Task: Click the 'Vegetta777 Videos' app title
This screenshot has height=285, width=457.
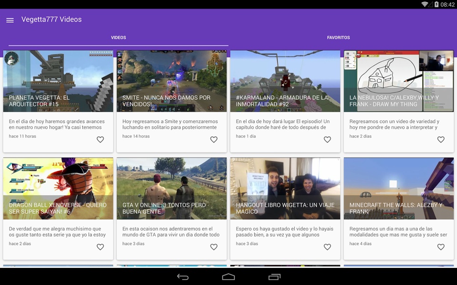Action: click(x=51, y=19)
